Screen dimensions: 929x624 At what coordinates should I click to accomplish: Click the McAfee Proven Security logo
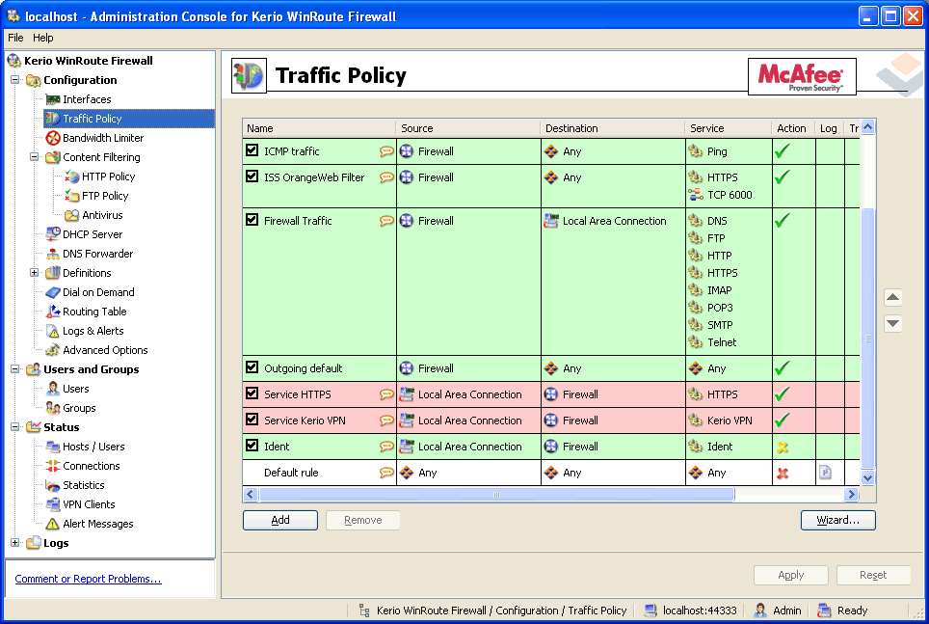(802, 76)
